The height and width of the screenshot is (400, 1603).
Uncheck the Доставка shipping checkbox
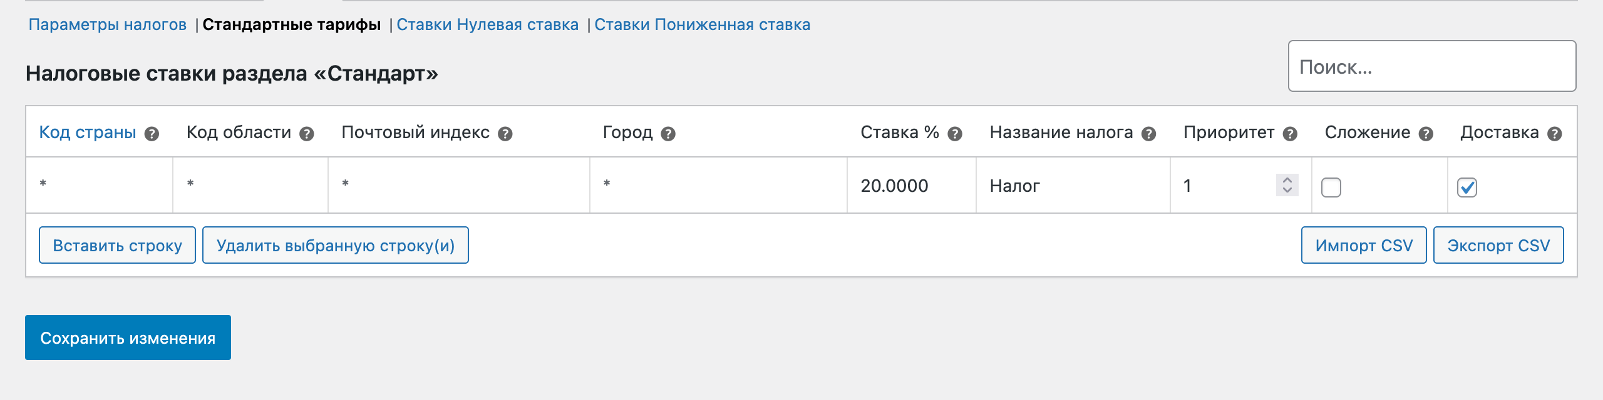(x=1467, y=187)
